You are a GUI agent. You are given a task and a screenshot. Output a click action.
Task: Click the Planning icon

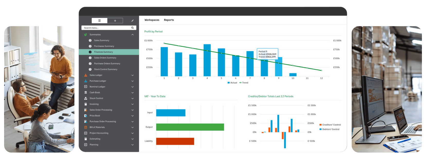point(86,145)
